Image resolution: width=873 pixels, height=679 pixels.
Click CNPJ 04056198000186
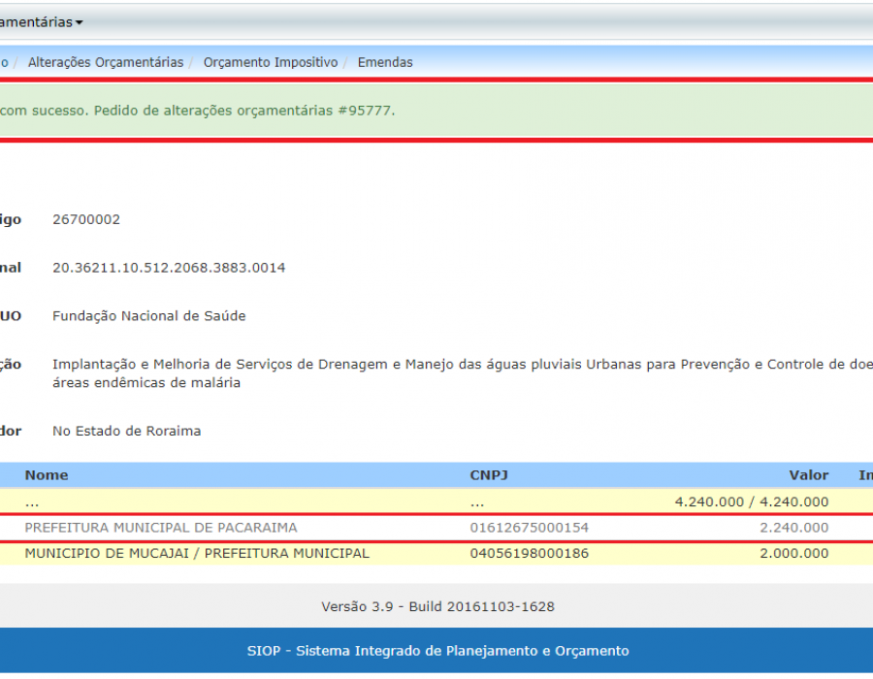coord(530,554)
